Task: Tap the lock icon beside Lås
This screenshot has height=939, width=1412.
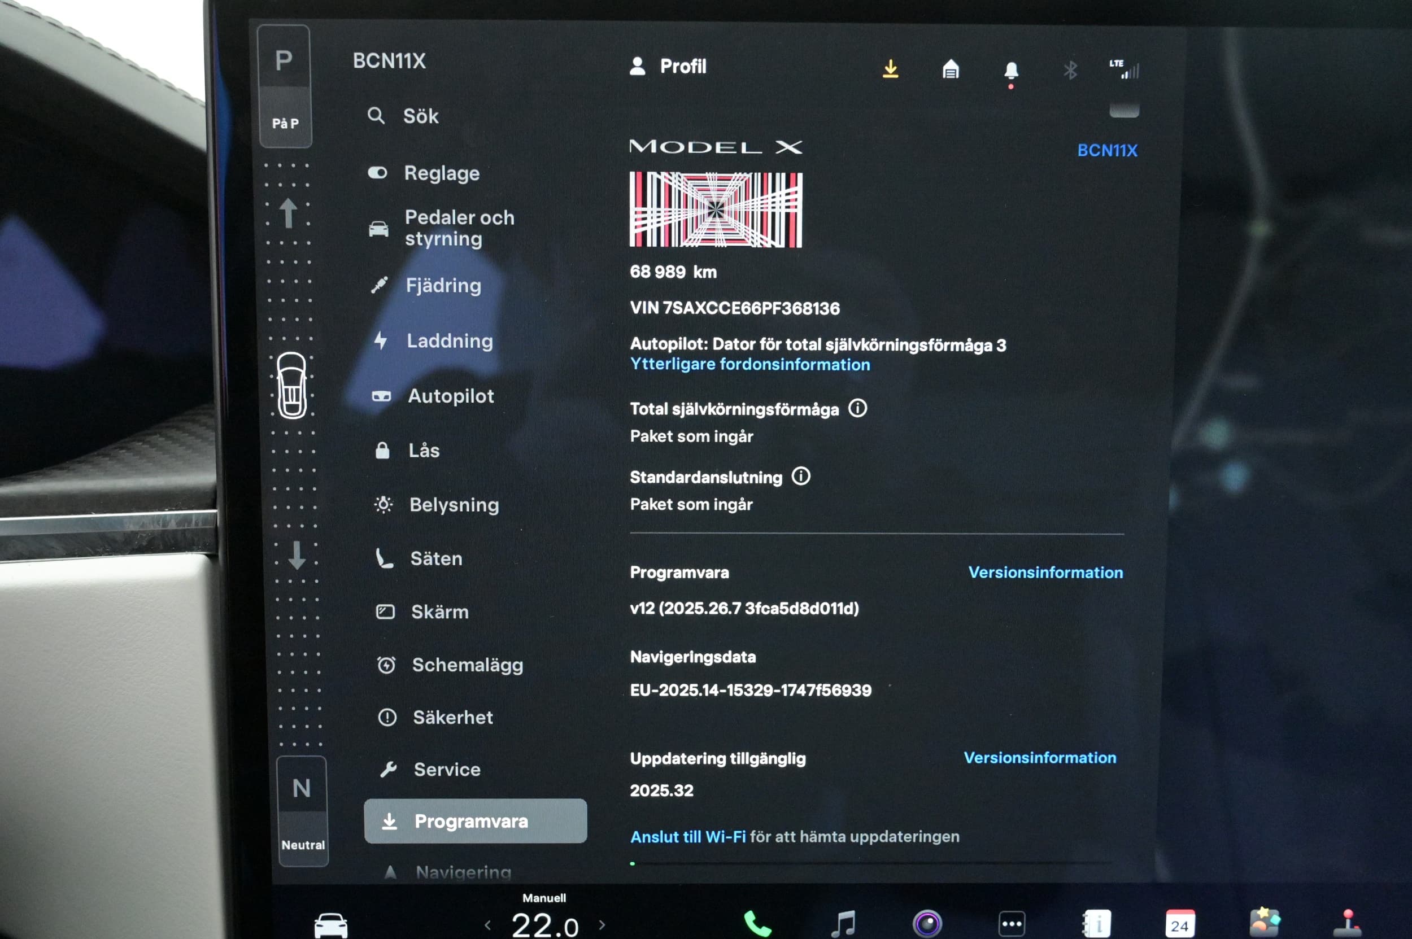Action: click(382, 451)
